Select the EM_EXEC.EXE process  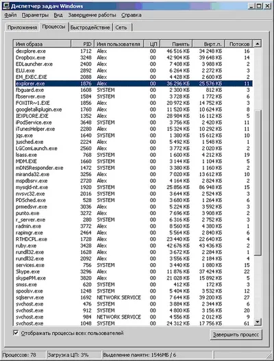click(x=133, y=77)
